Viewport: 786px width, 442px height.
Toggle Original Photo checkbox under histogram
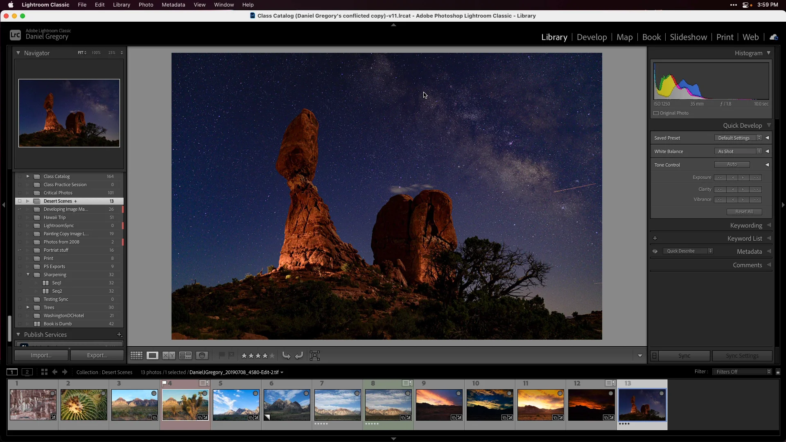coord(656,113)
